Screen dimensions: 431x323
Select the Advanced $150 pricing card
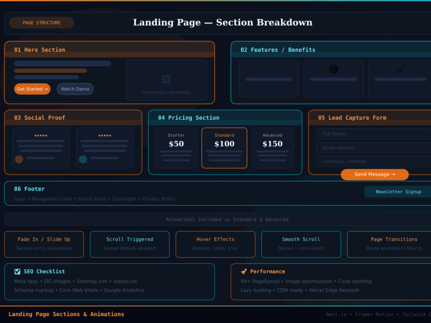[272, 148]
